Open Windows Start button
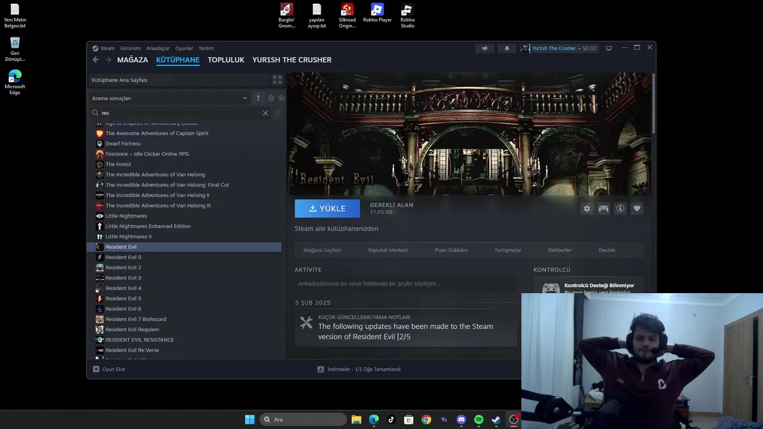Screen dimensions: 763x429 click(x=250, y=419)
